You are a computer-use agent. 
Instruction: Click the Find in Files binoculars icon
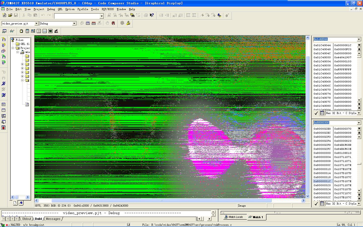[x=132, y=15]
